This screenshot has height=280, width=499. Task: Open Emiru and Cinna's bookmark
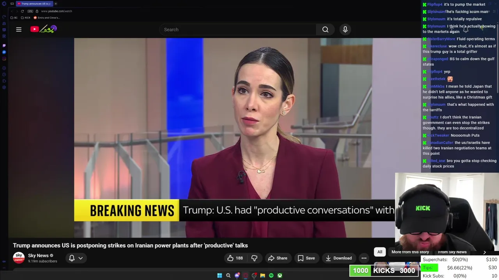(x=46, y=17)
